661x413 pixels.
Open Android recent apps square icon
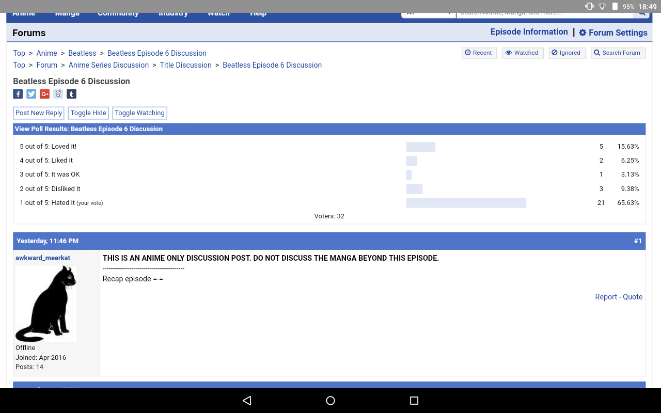414,401
